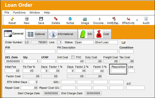Click the RTN Within Days field
The height and width of the screenshot is (98, 155).
[33, 82]
